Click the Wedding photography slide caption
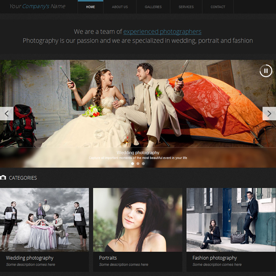This screenshot has width=276, height=276. point(138,153)
